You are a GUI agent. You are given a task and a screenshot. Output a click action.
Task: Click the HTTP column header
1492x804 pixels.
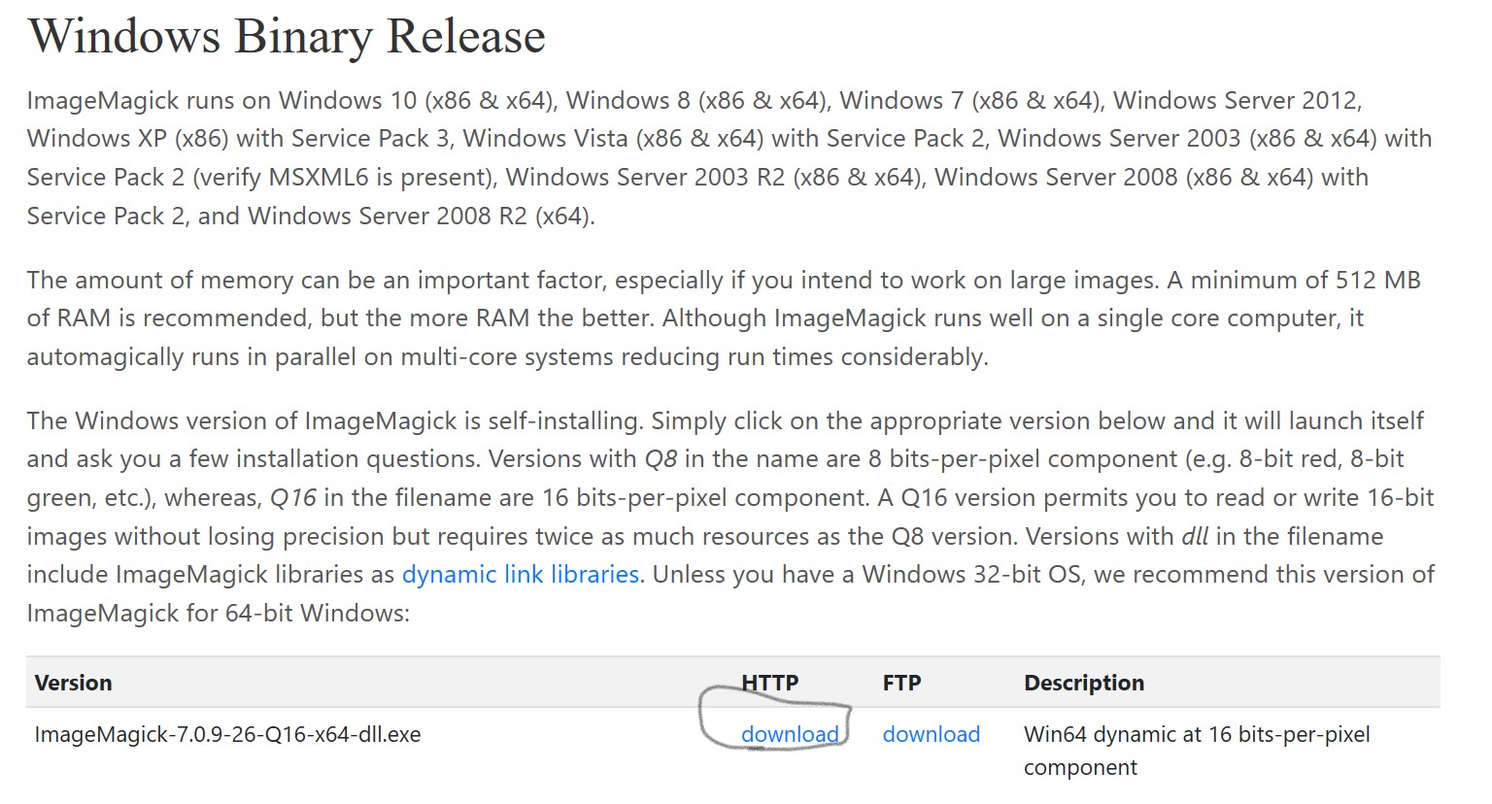769,683
